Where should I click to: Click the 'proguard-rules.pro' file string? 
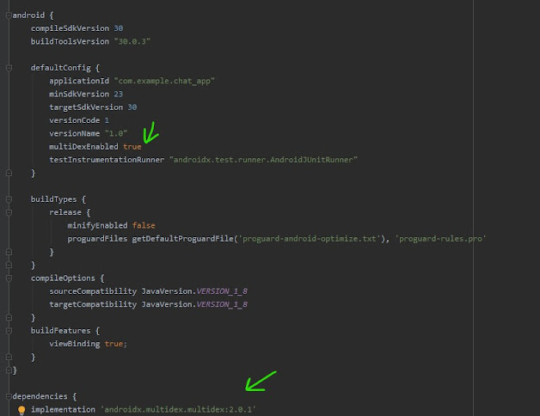[x=440, y=238]
